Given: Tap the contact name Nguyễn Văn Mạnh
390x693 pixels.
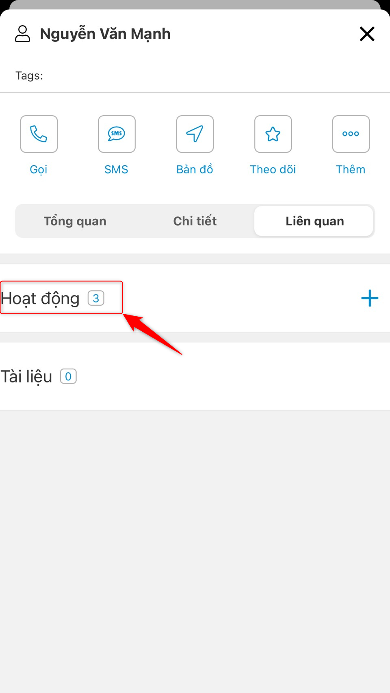Looking at the screenshot, I should [105, 34].
